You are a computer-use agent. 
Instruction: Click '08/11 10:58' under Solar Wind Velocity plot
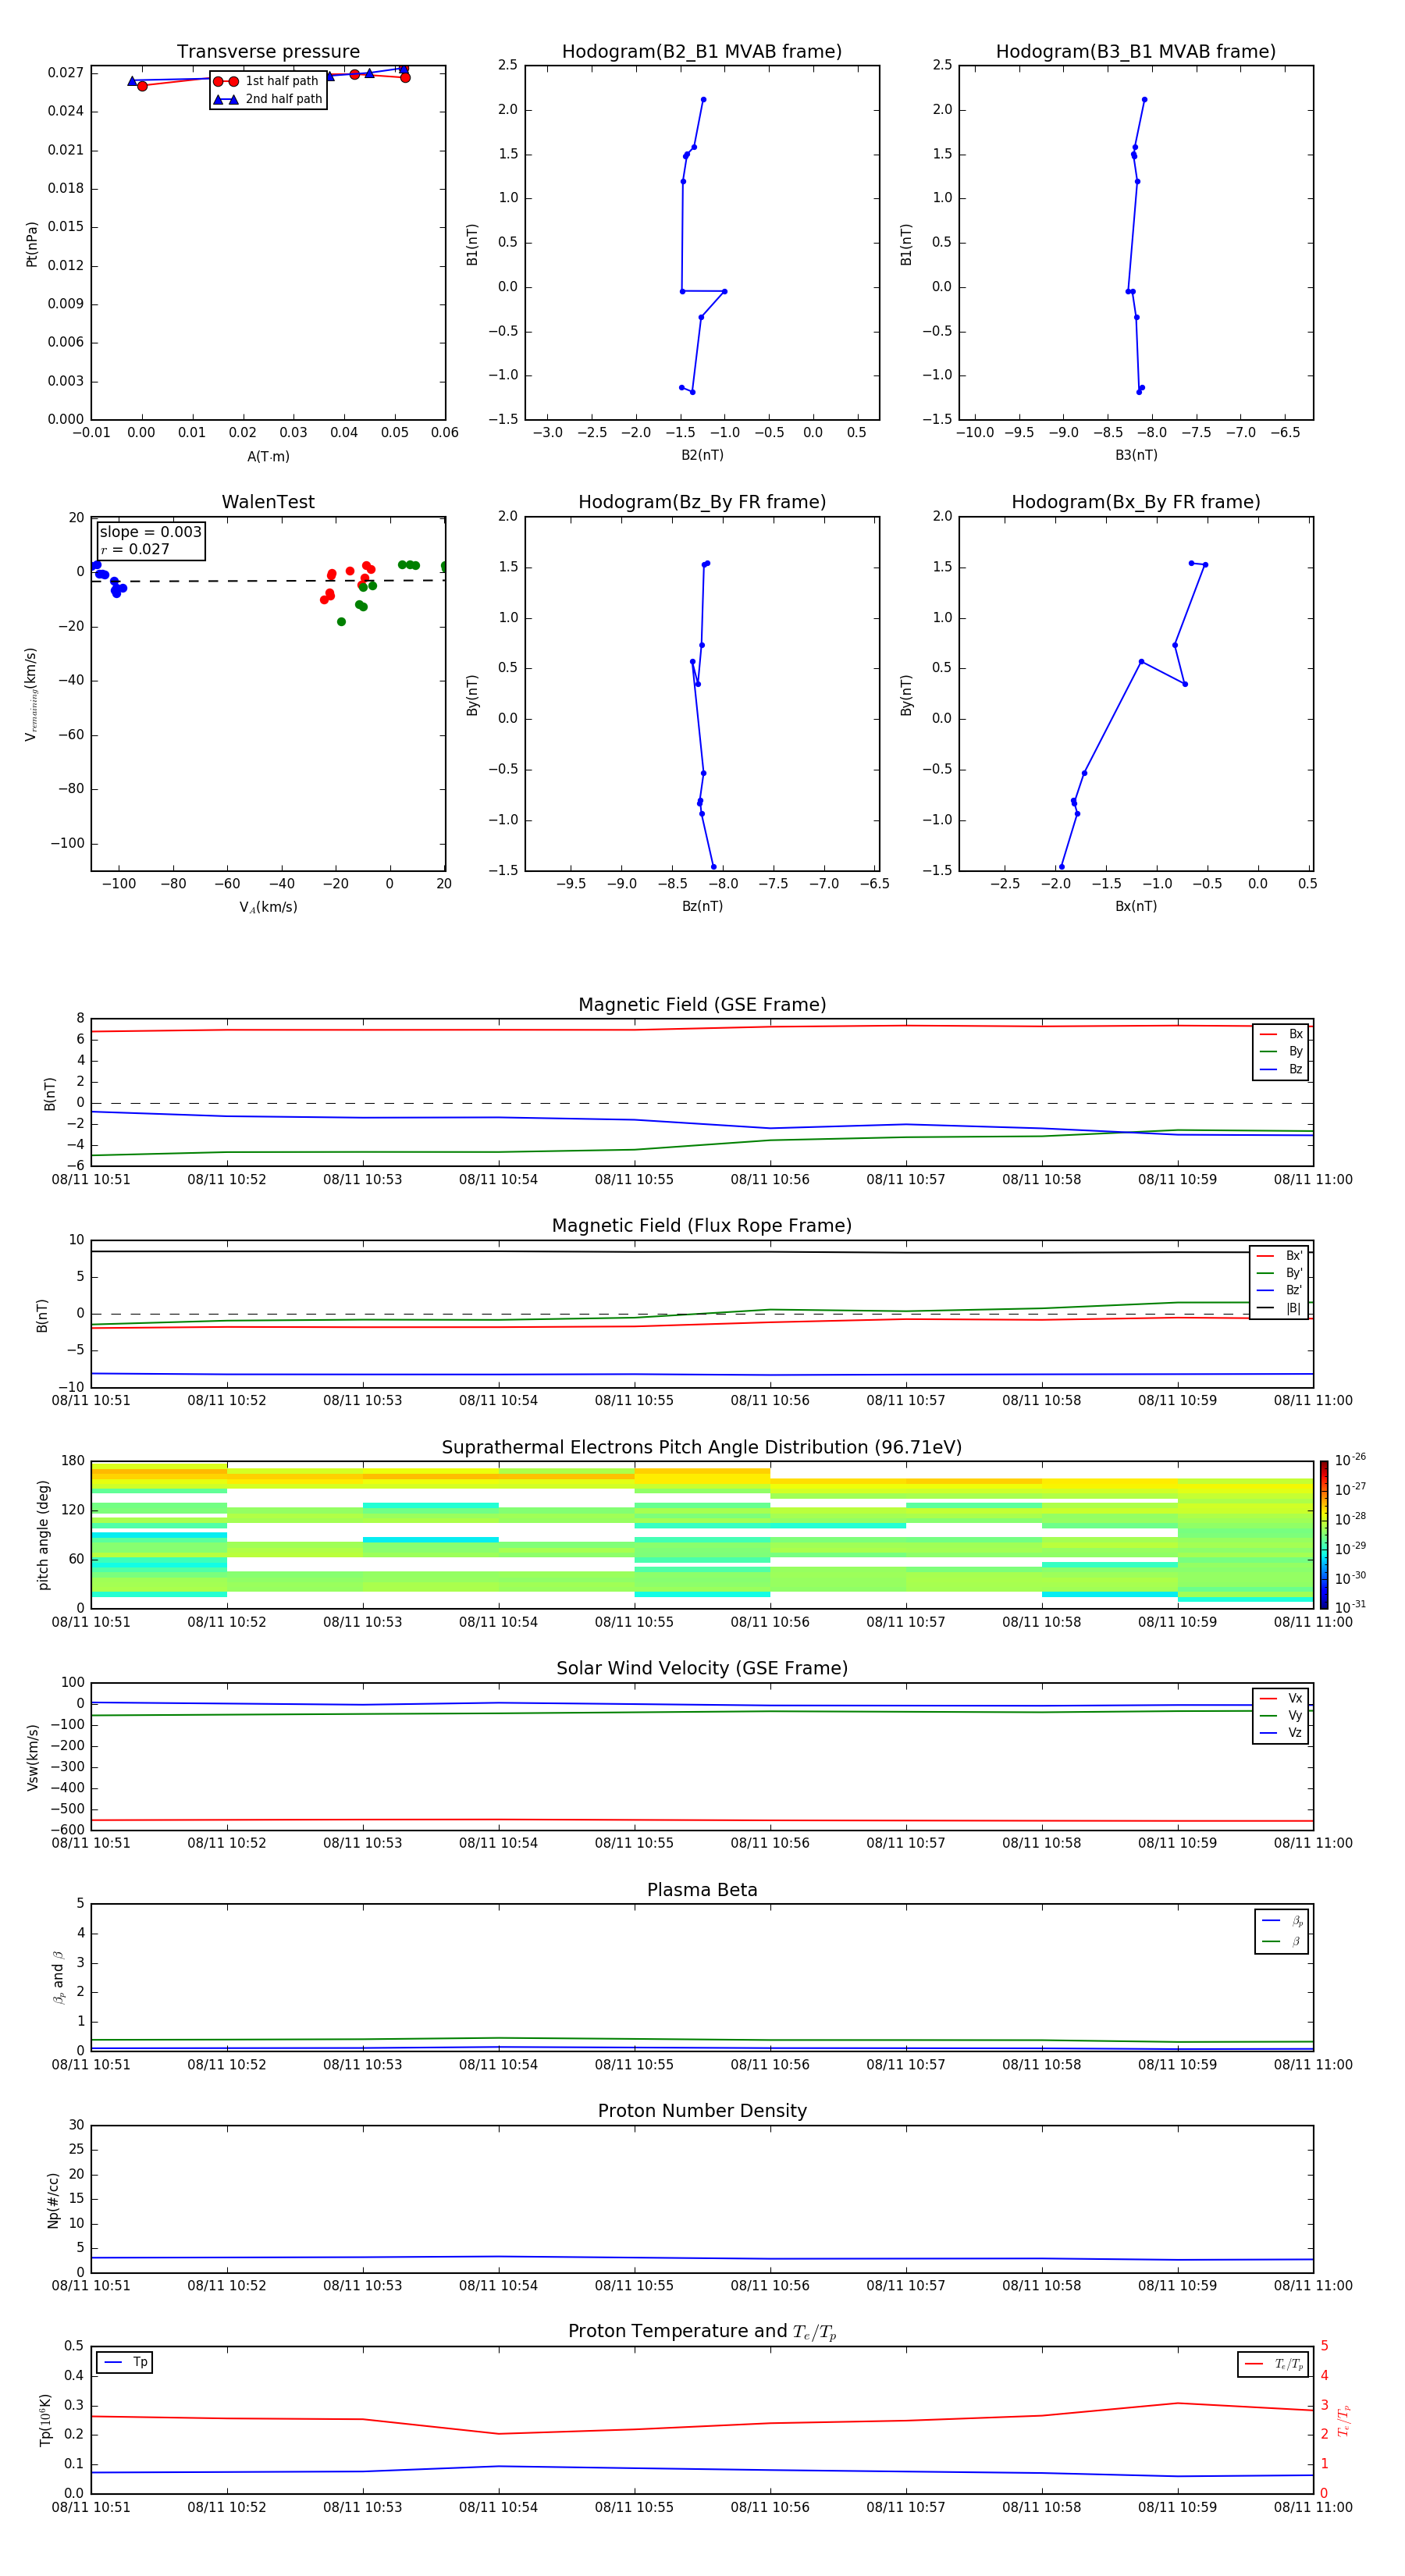click(x=1042, y=1843)
